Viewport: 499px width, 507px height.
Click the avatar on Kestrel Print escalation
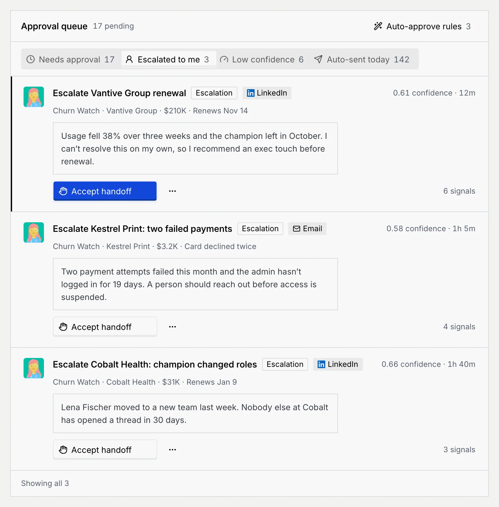click(x=34, y=232)
